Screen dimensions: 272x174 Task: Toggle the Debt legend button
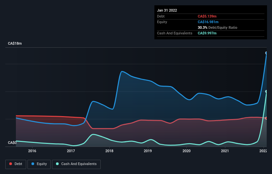(x=16, y=164)
